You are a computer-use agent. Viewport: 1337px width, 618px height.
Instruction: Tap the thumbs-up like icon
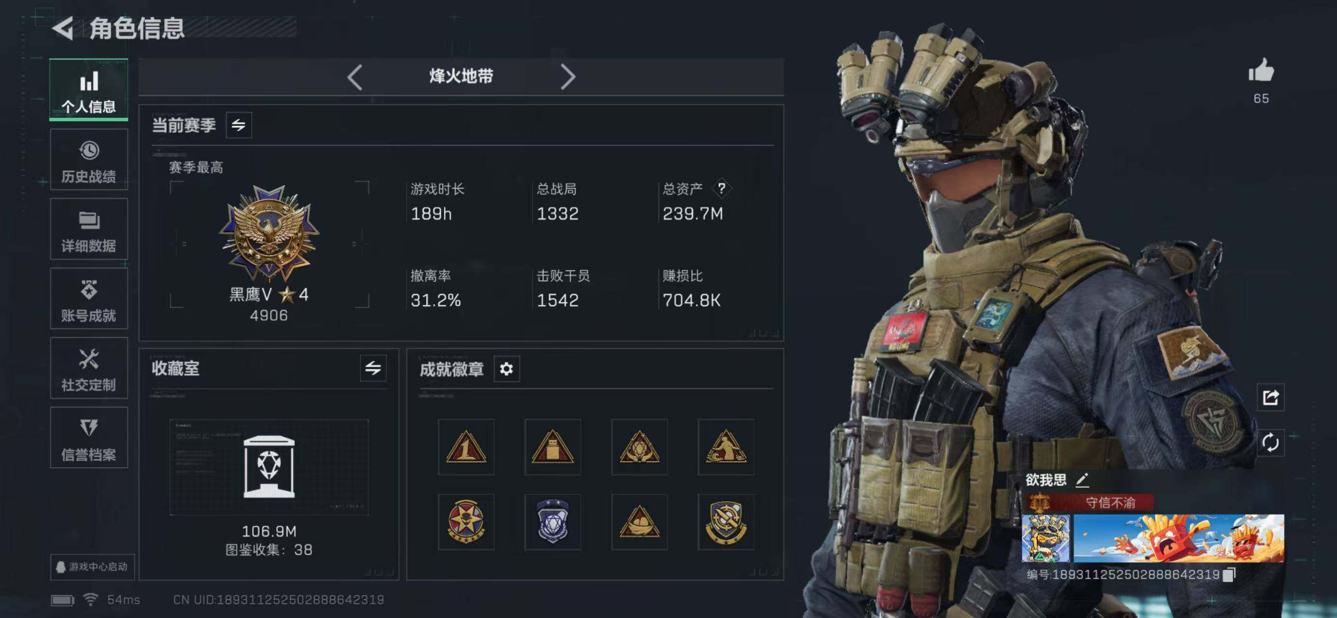(x=1261, y=70)
